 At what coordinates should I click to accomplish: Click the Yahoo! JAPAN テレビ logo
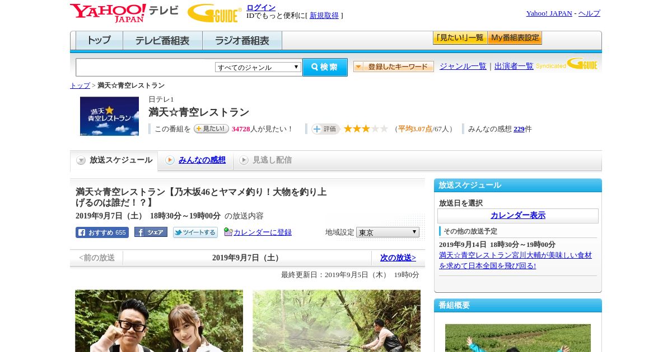pos(124,13)
